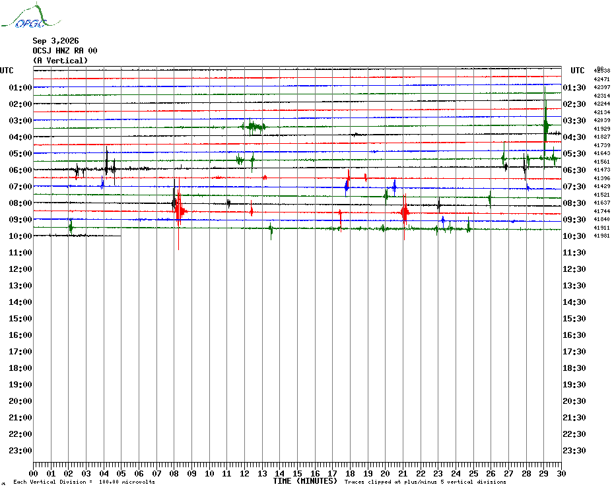Select the OCSJ HNZ RA 00 station label
Screen dimensions: 614x491
[x=65, y=51]
